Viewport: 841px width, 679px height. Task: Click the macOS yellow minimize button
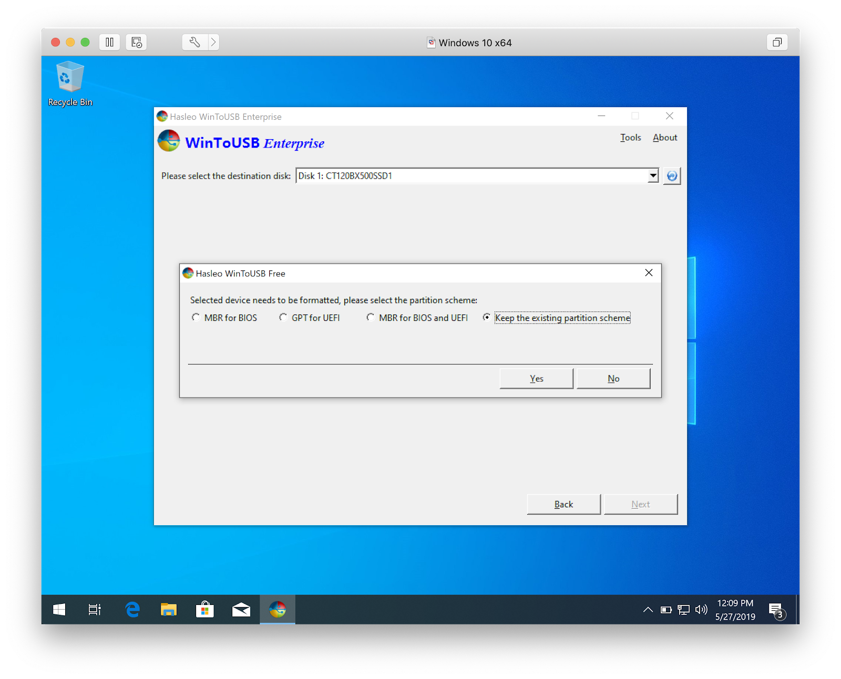70,42
